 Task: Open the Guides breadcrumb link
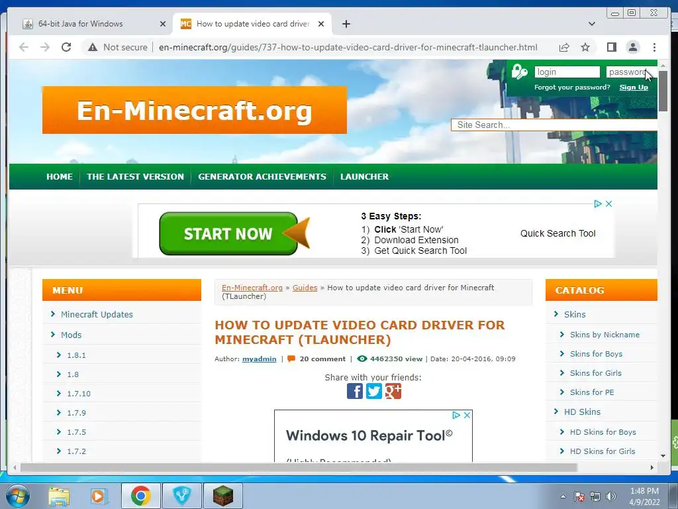coord(305,288)
